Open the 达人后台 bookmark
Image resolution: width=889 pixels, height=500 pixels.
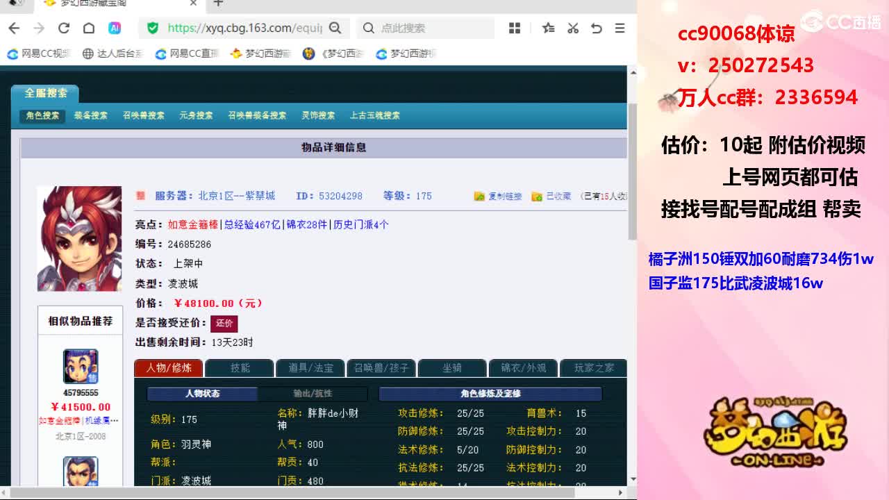pos(112,53)
